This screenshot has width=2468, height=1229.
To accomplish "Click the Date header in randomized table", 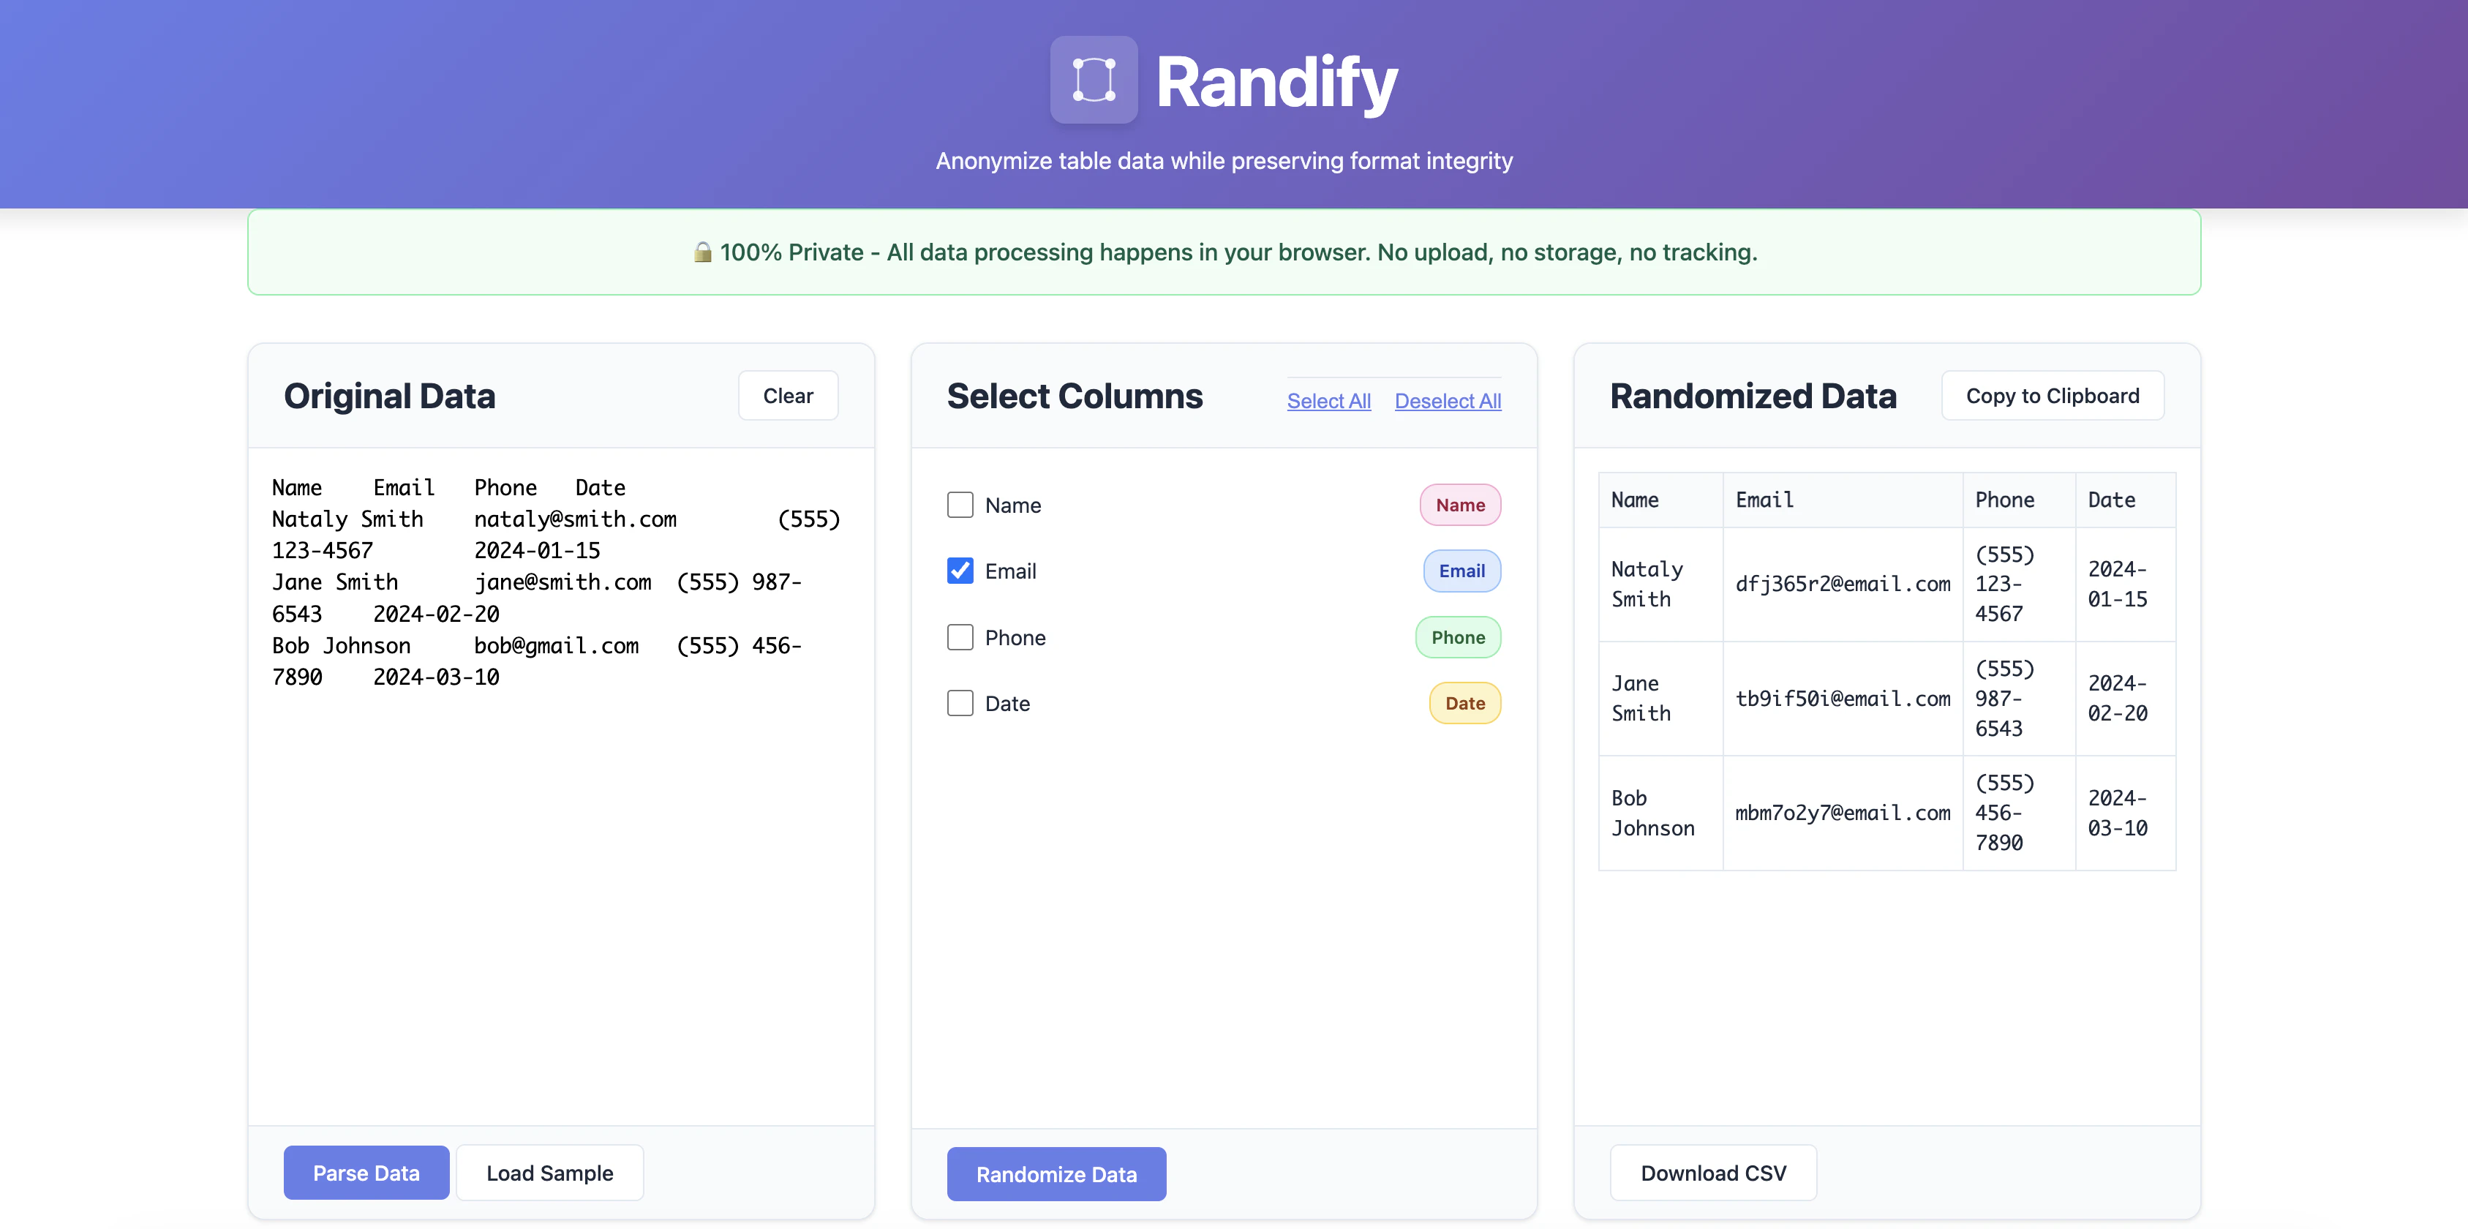I will coord(2124,500).
